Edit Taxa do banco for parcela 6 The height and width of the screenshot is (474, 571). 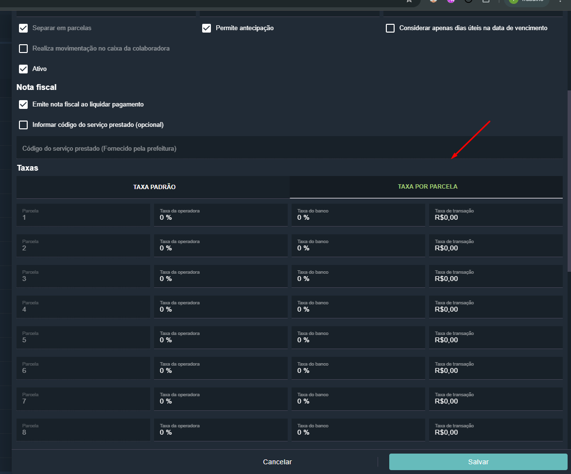click(x=358, y=368)
